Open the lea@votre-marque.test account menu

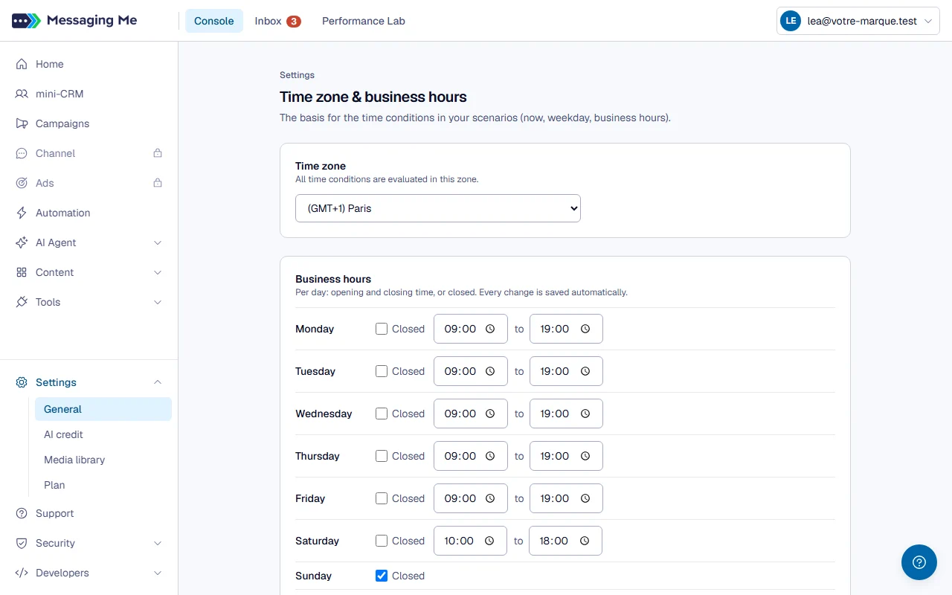tap(858, 22)
